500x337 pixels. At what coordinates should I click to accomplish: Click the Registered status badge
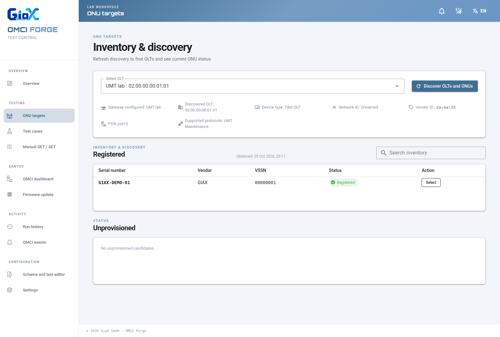click(343, 183)
